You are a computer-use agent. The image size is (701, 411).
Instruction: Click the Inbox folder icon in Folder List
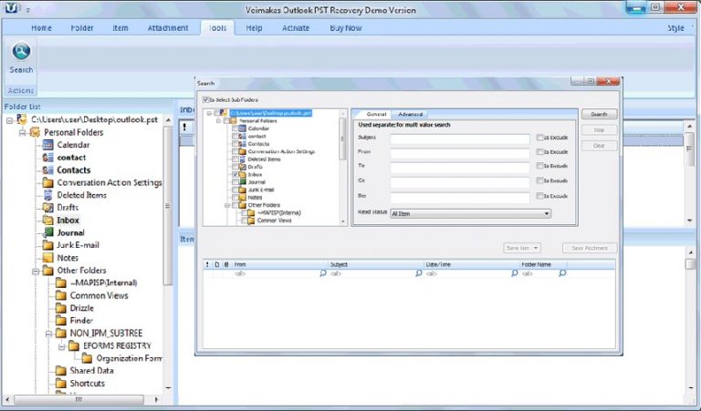47,220
